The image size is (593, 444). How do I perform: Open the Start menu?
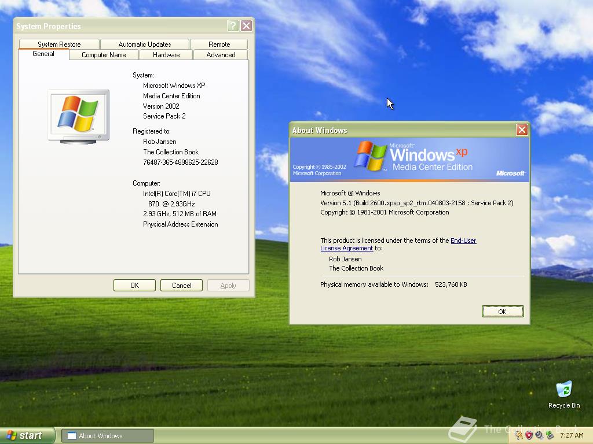(27, 435)
